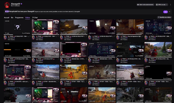Play the 1:44:20 video thumbnail
Image resolution: width=174 pixels, height=103 pixels.
(x=17, y=95)
